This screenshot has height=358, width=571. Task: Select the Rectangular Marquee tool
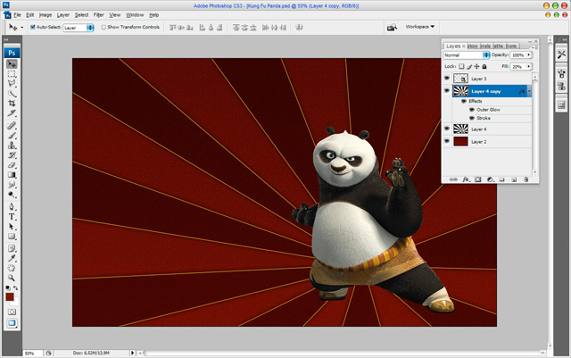(x=12, y=74)
